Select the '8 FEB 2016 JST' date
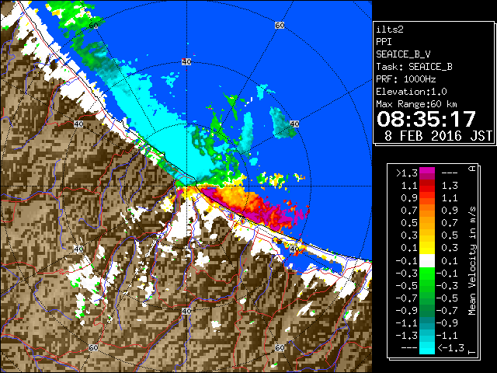Image resolution: width=497 pixels, height=373 pixels. pyautogui.click(x=438, y=136)
